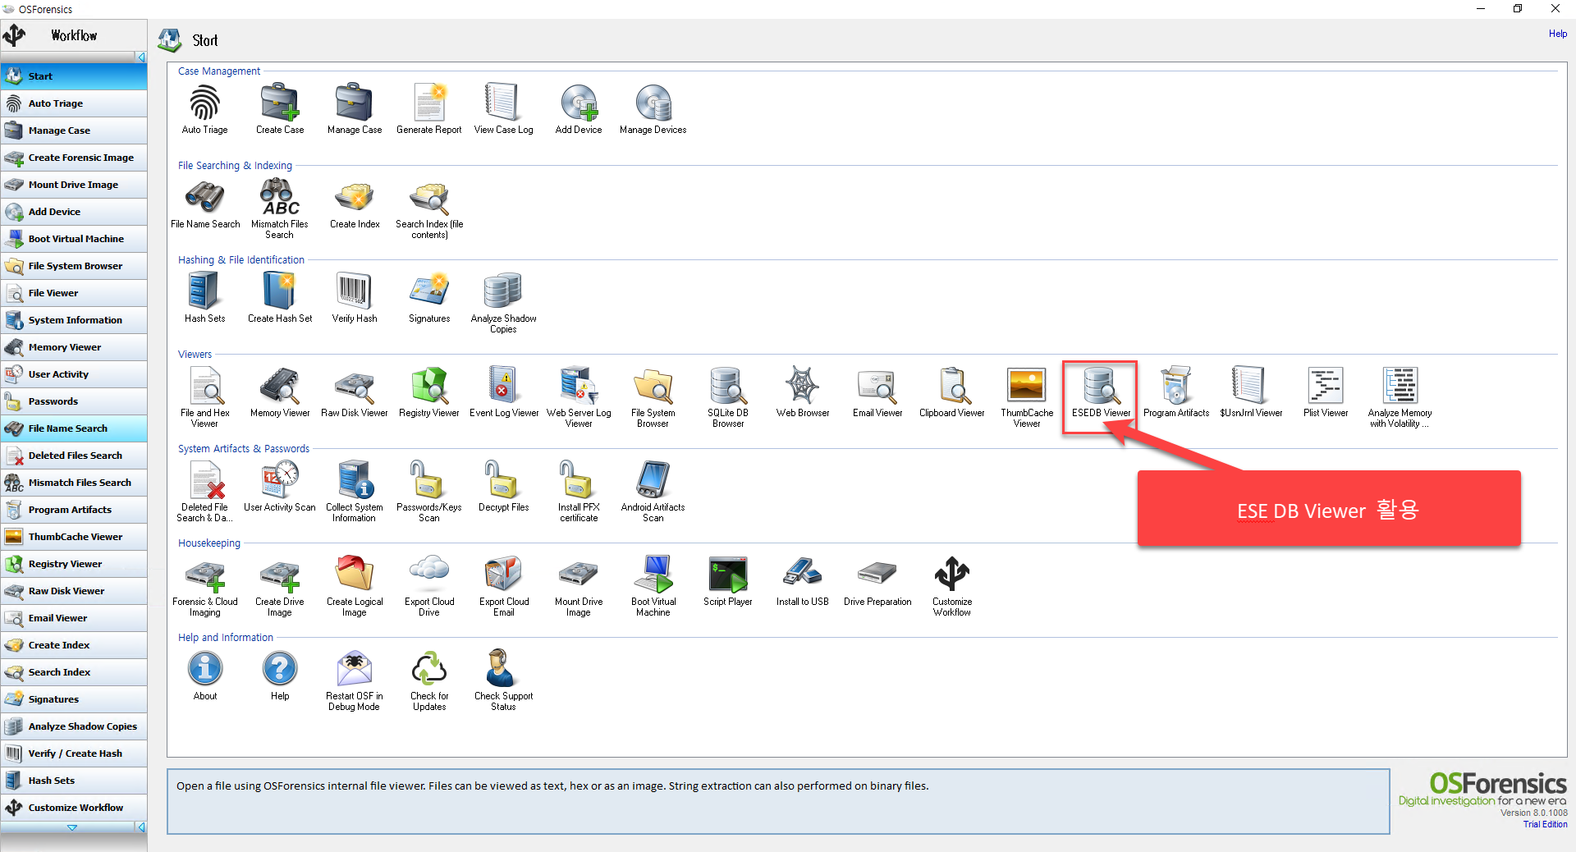The width and height of the screenshot is (1576, 852).
Task: Choose Deleted Files Search sidebar item
Action: (x=74, y=456)
